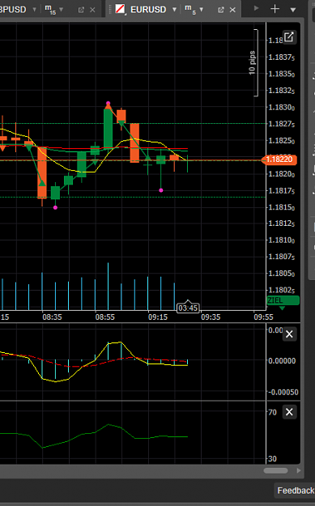Click the 10 pips scale bracket

(253, 63)
